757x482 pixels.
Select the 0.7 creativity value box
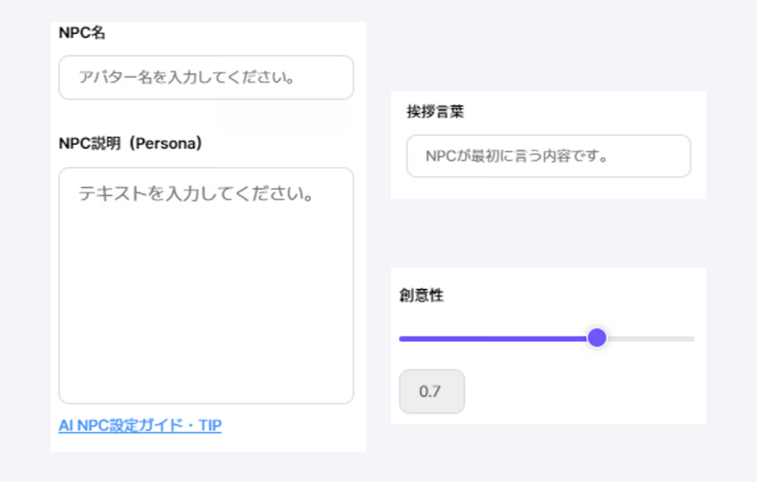click(431, 391)
